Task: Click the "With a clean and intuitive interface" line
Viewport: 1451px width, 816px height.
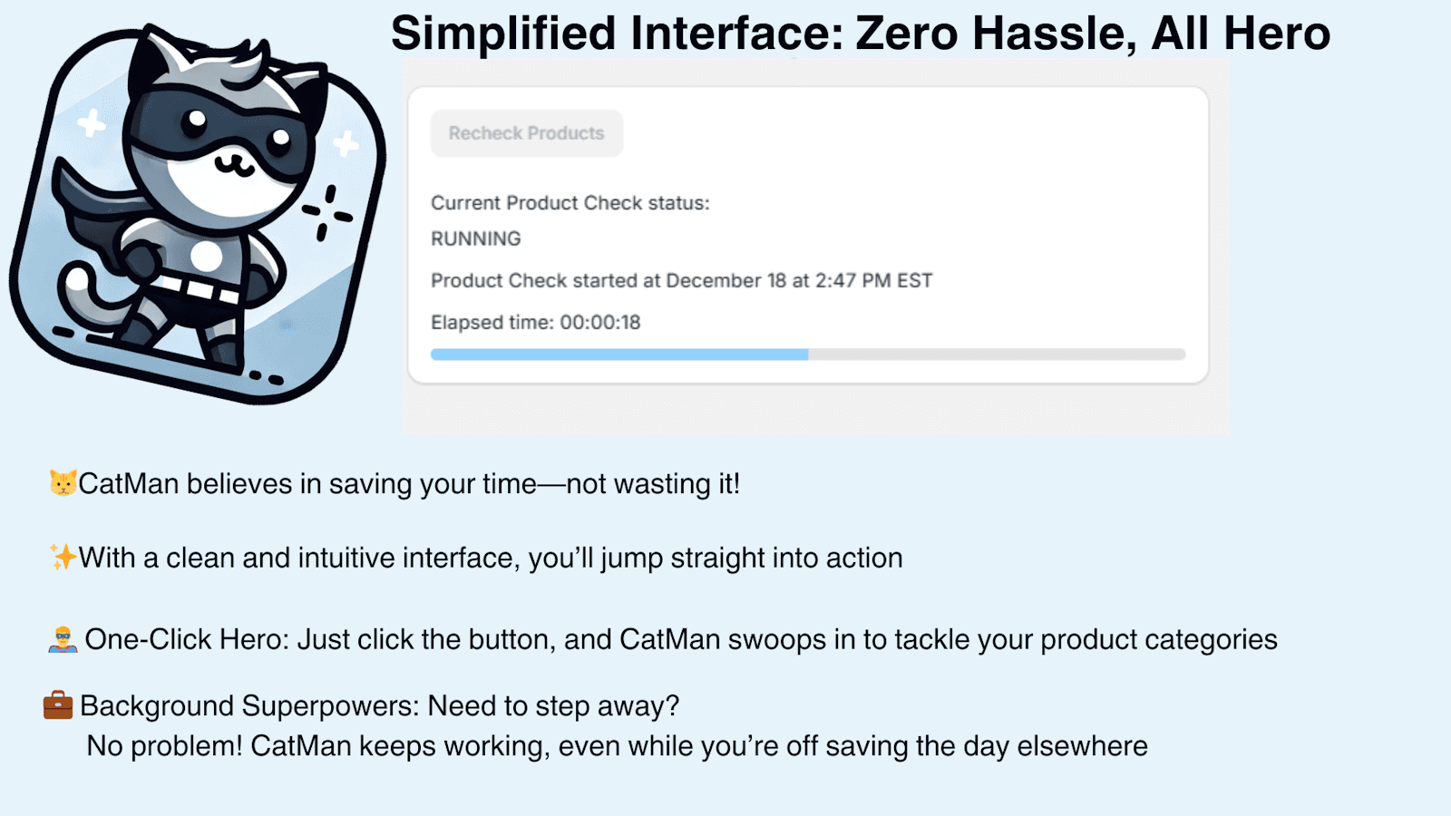Action: [x=491, y=558]
